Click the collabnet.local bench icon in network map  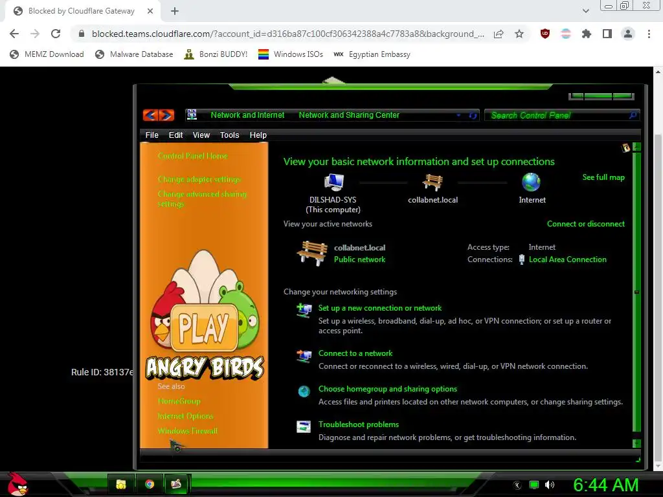pyautogui.click(x=432, y=182)
